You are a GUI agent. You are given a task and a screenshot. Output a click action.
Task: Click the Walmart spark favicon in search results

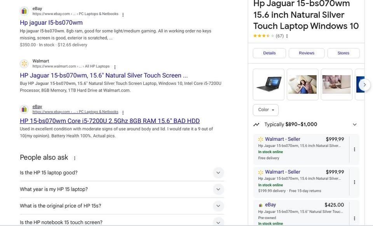click(24, 64)
